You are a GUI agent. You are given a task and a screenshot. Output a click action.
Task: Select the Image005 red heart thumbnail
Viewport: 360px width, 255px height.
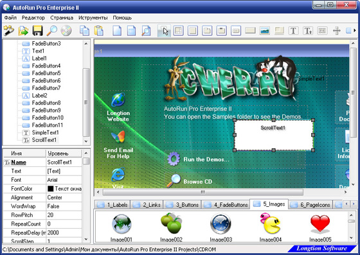tap(320, 224)
